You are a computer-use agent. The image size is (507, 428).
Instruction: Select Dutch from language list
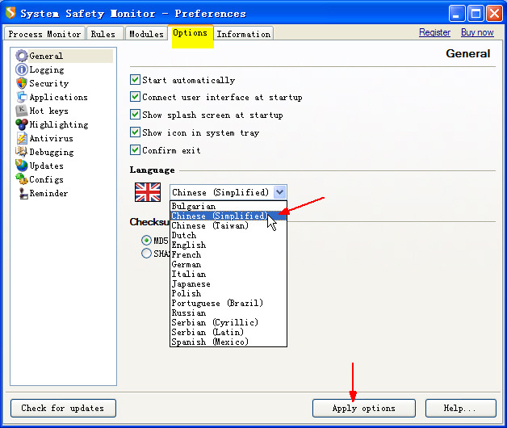pyautogui.click(x=228, y=235)
